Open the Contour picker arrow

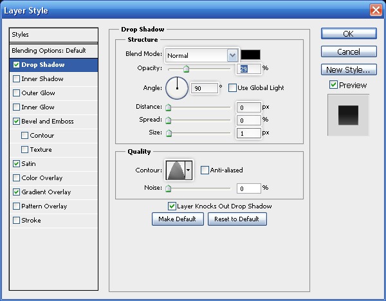188,170
